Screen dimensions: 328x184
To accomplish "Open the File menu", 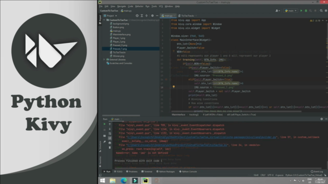I will coord(100,6).
